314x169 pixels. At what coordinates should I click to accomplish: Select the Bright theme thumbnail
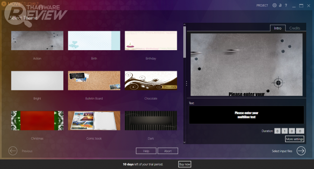(37, 81)
